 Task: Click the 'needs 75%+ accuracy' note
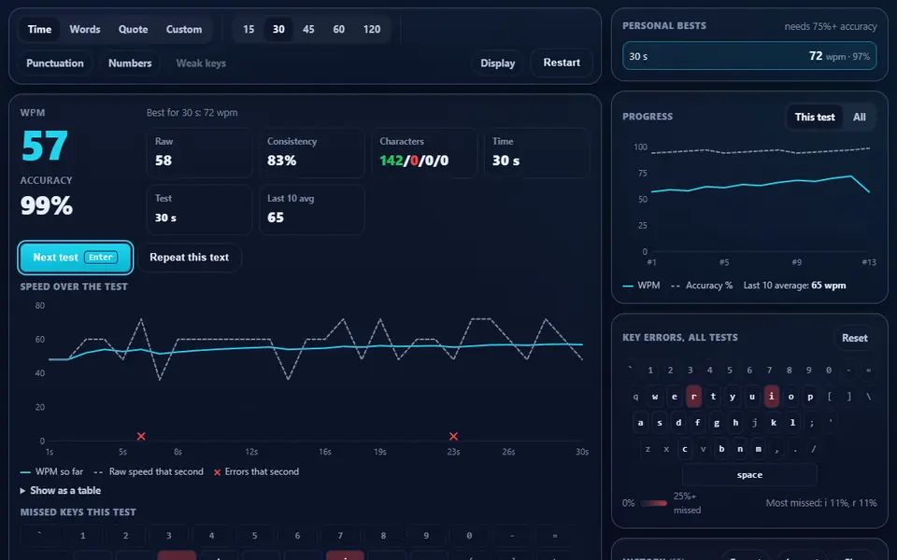(830, 26)
